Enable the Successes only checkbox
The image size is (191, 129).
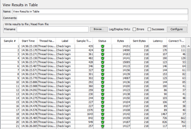(x=149, y=29)
